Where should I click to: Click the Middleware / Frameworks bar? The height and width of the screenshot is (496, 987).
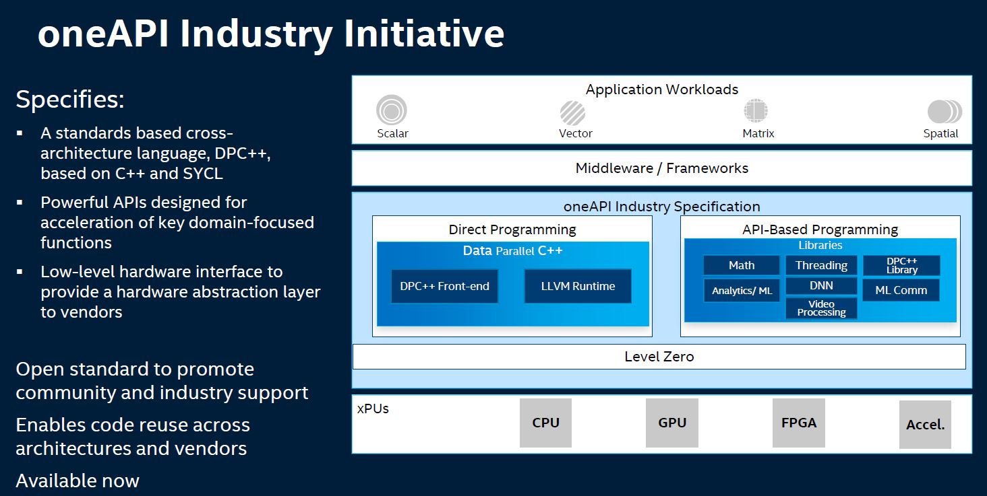[661, 168]
